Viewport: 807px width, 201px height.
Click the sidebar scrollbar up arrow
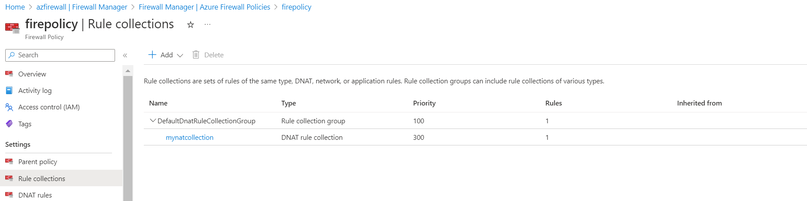click(128, 70)
